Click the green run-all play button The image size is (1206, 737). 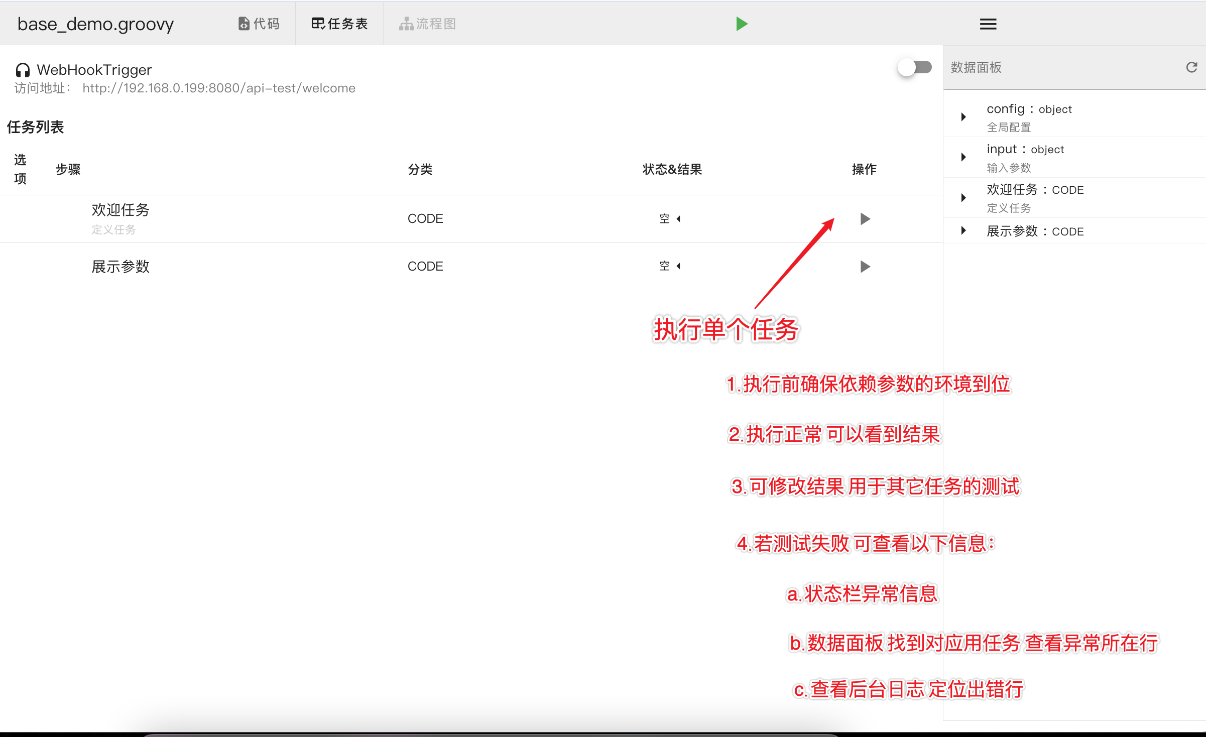click(x=742, y=24)
